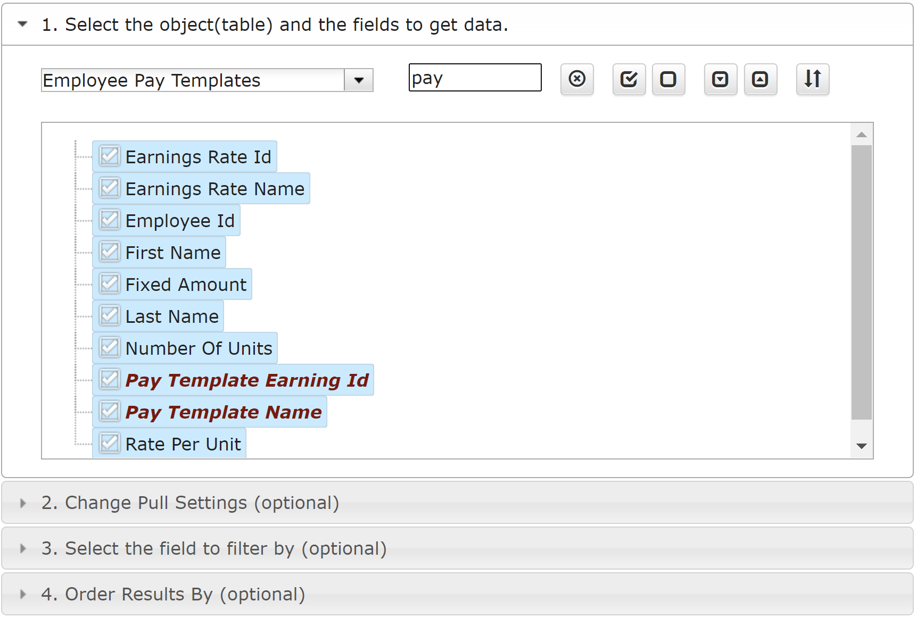Click the check all fields icon

629,79
